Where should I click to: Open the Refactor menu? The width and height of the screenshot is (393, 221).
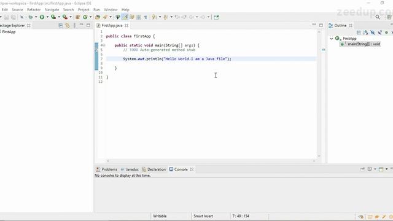point(34,10)
